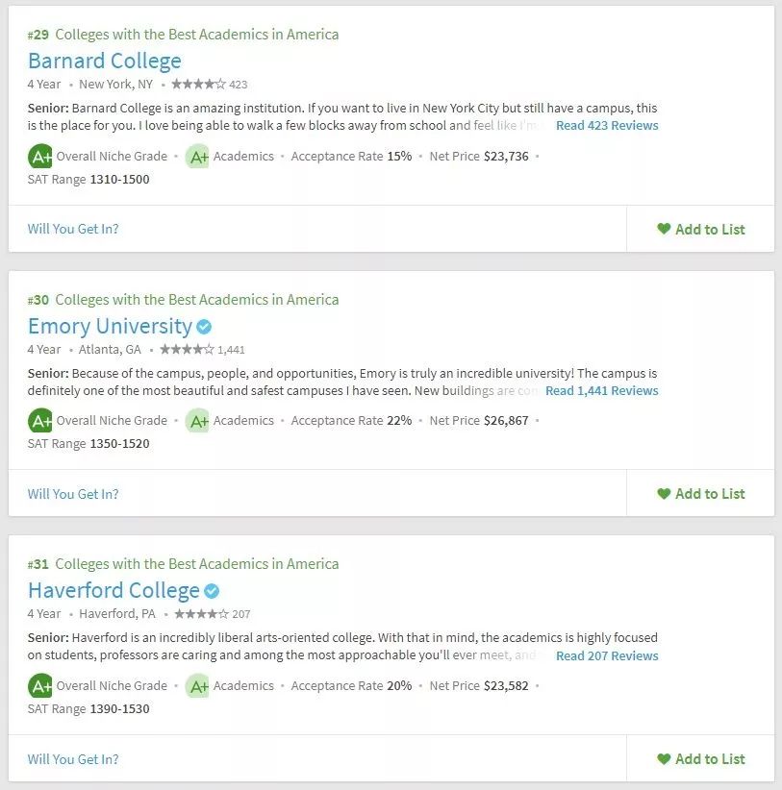Add Barnard College to your list
The image size is (782, 790).
coord(700,229)
